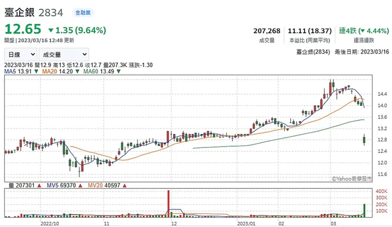
Task: Click the red up triangle after MV5
Action: (80, 186)
